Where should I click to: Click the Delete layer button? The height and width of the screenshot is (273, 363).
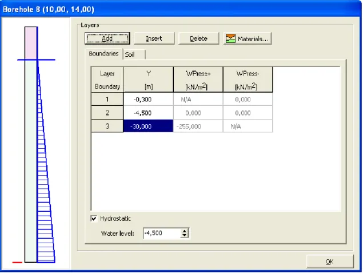click(198, 38)
